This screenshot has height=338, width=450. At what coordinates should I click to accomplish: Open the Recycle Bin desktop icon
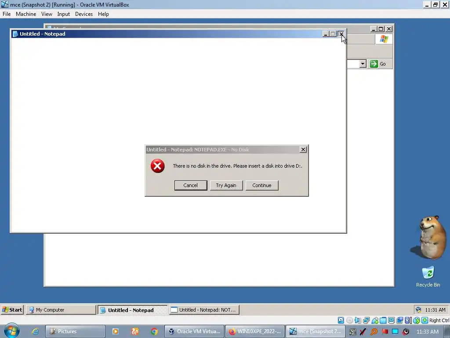point(428,277)
